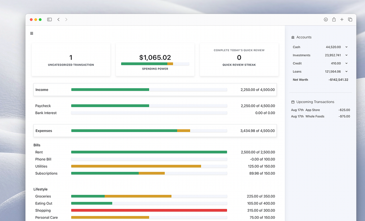Viewport: 365px width, 221px height.
Task: Open the Uncategorized Transaction card
Action: tap(71, 60)
